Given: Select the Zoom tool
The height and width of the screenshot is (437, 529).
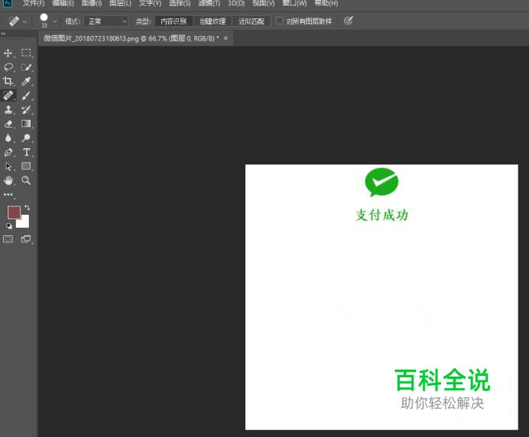Looking at the screenshot, I should pyautogui.click(x=26, y=180).
